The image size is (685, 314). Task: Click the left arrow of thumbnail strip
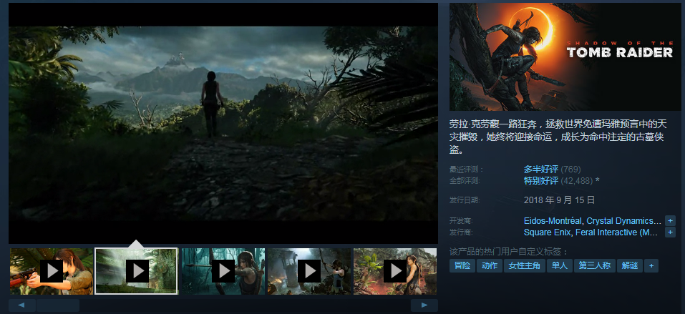(22, 305)
